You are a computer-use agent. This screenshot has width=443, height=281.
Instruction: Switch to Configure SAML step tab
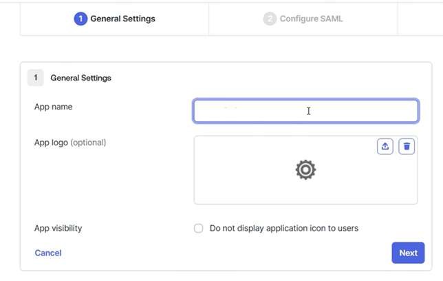pyautogui.click(x=303, y=19)
